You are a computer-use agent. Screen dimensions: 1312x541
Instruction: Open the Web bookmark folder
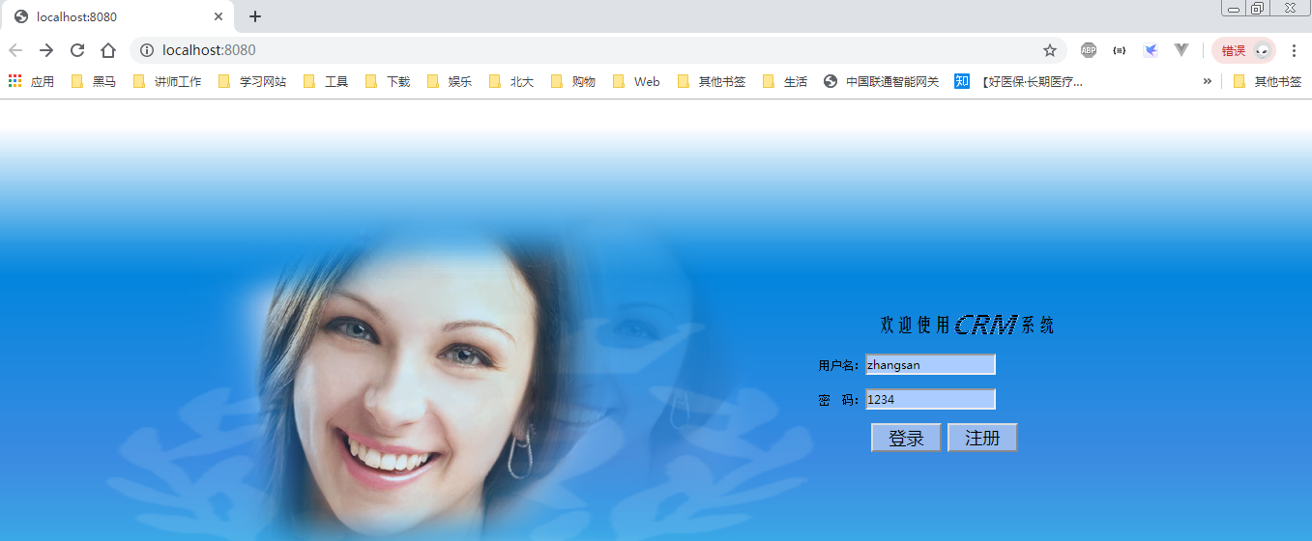pyautogui.click(x=636, y=82)
